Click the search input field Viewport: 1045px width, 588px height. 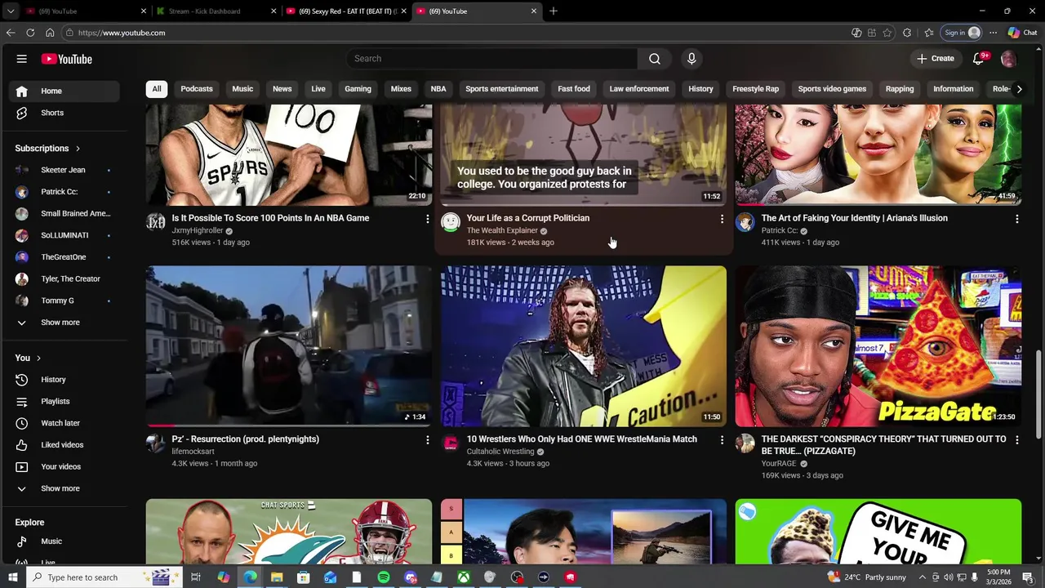coord(492,59)
